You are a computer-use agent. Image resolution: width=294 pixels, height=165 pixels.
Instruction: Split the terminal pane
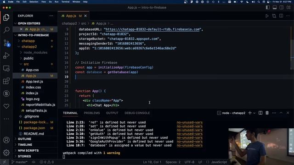point(260,113)
